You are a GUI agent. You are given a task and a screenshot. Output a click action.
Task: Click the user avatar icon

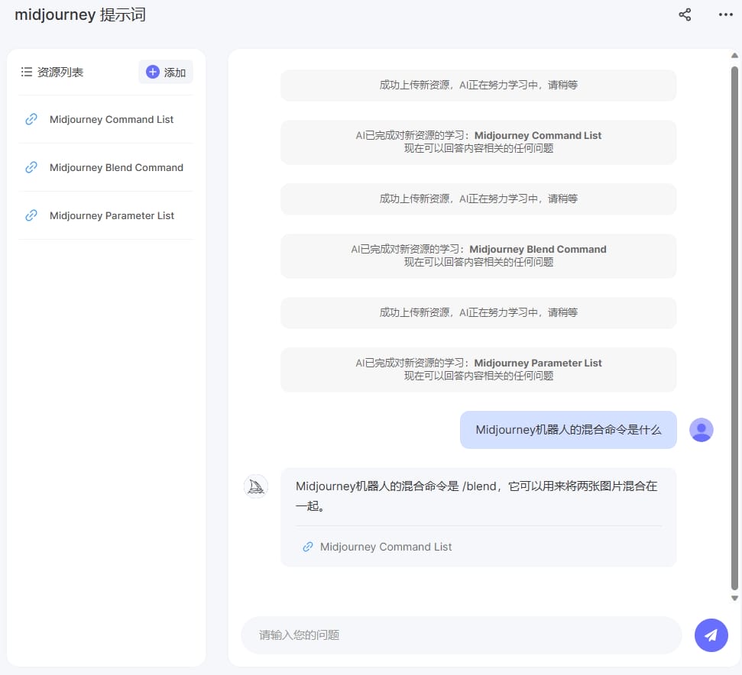pyautogui.click(x=701, y=430)
